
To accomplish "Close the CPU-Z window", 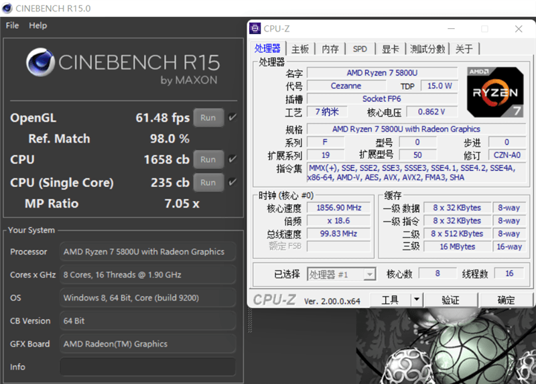I will pyautogui.click(x=518, y=29).
